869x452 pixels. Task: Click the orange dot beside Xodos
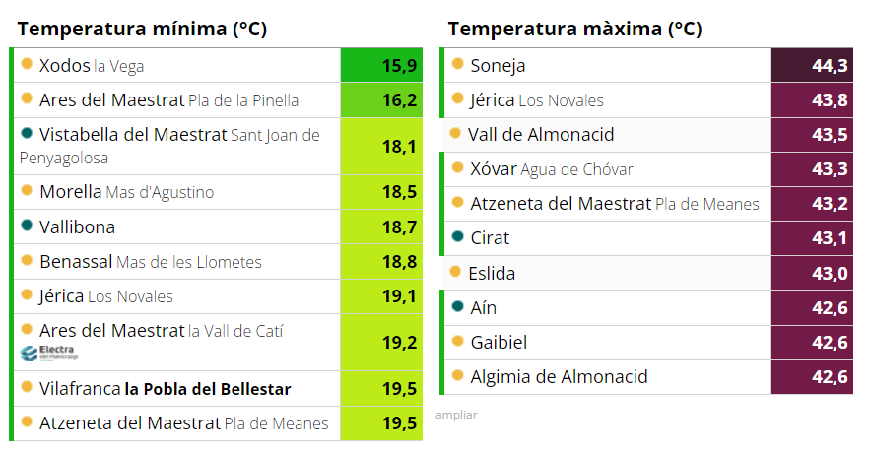27,65
